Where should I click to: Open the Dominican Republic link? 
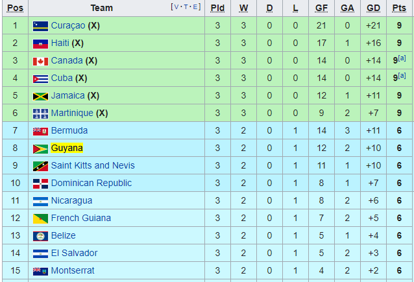(91, 183)
